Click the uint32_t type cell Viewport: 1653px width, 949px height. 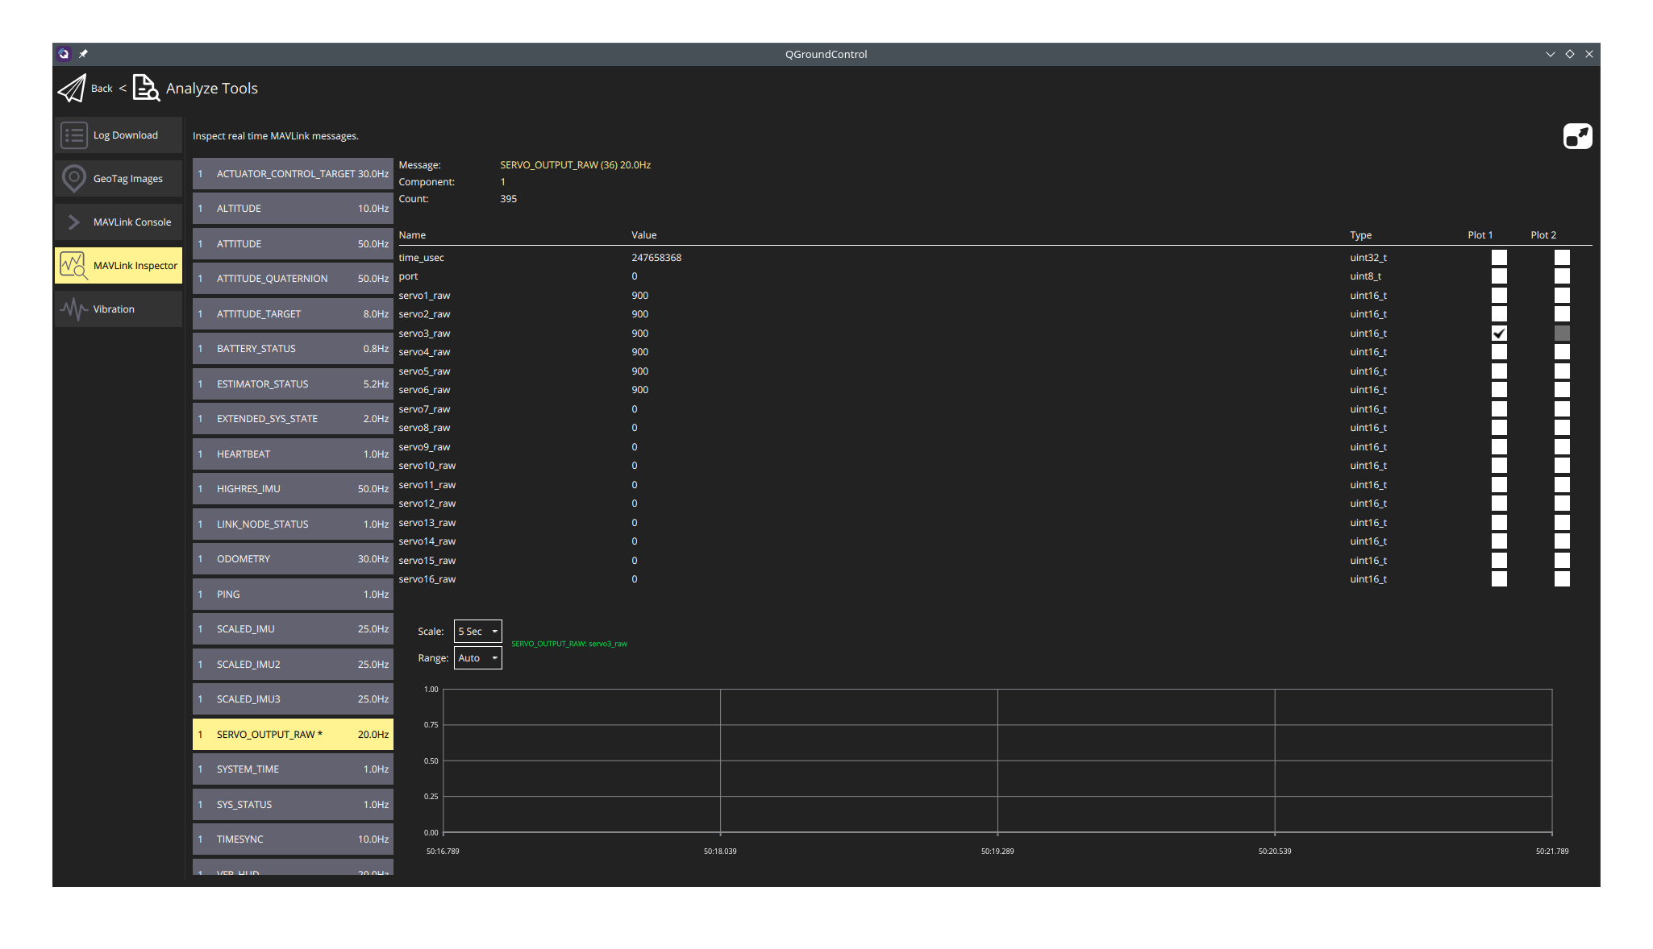1368,258
